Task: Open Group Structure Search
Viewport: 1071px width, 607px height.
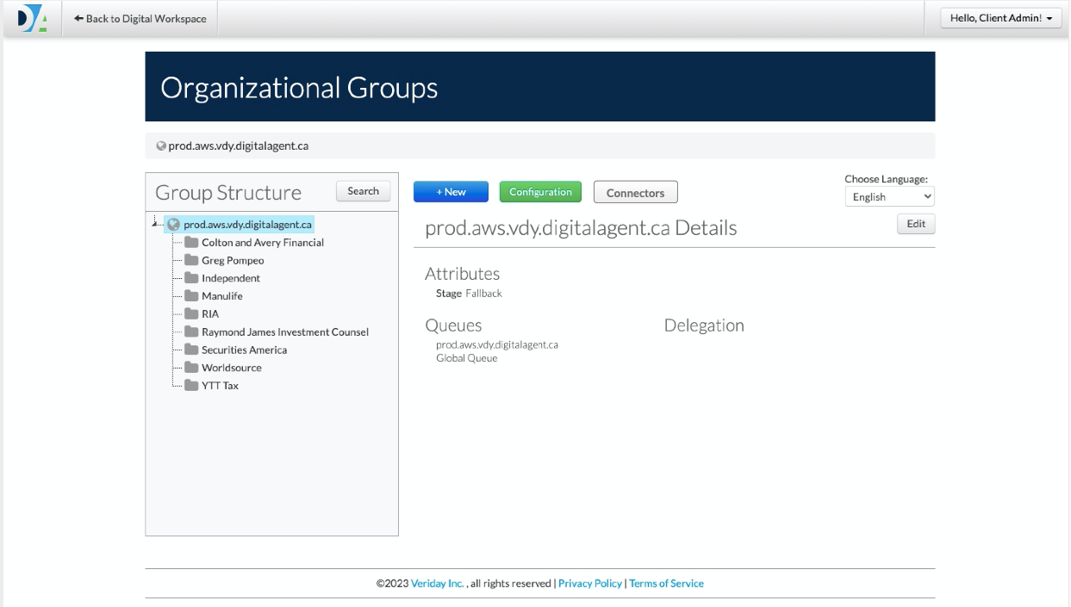Action: 363,191
